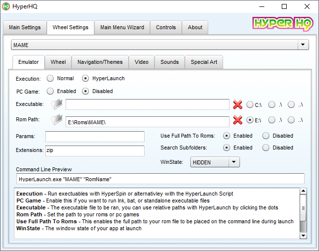The image size is (319, 251).
Task: Clear Executable path with red X icon
Action: 238,105
